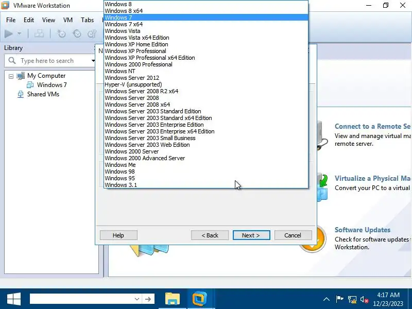Open the power options arrow beside play
Viewport: 412px width, 309px height.
click(19, 33)
